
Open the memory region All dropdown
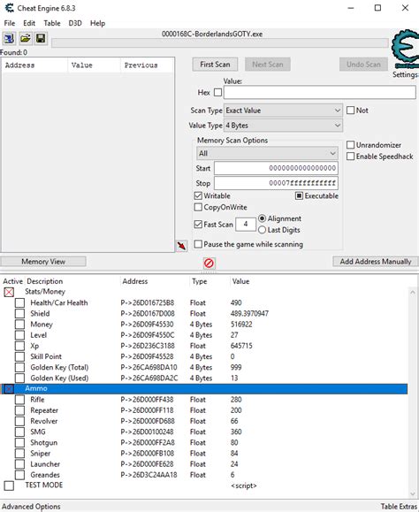click(267, 154)
